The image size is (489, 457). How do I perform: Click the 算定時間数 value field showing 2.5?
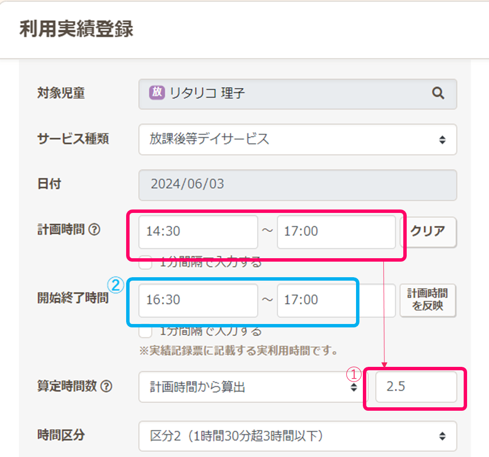click(416, 387)
